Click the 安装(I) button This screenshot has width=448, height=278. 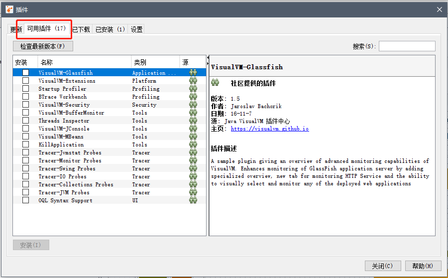[31, 245]
